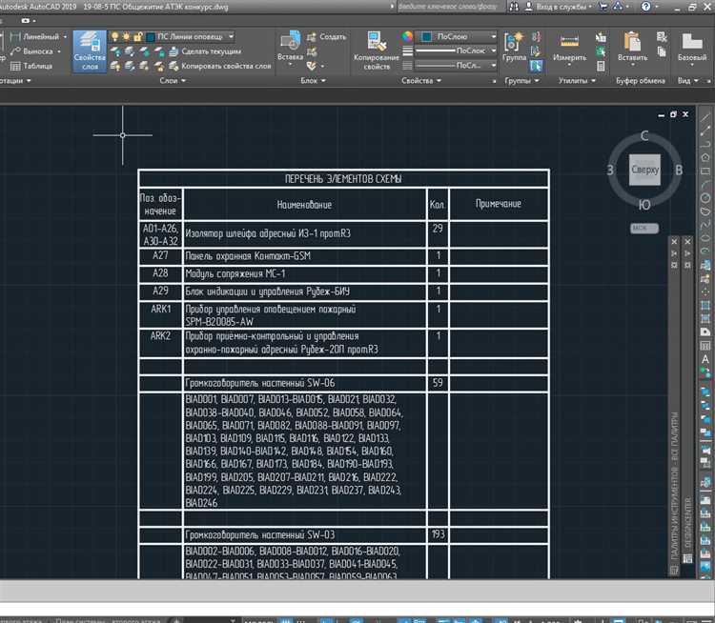Click the block editor icon below Создать
This screenshot has height=623, width=715.
[x=312, y=51]
